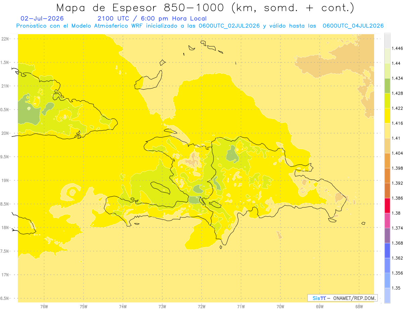The height and width of the screenshot is (311, 403).
Task: Click the date '02-Jul-2026'
Action: click(42, 18)
